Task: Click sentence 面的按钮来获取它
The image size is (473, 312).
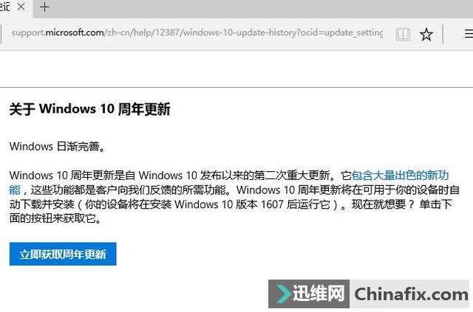Action: point(55,219)
